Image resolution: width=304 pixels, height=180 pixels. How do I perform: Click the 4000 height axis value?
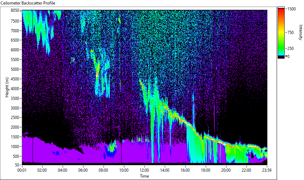pyautogui.click(x=15, y=89)
